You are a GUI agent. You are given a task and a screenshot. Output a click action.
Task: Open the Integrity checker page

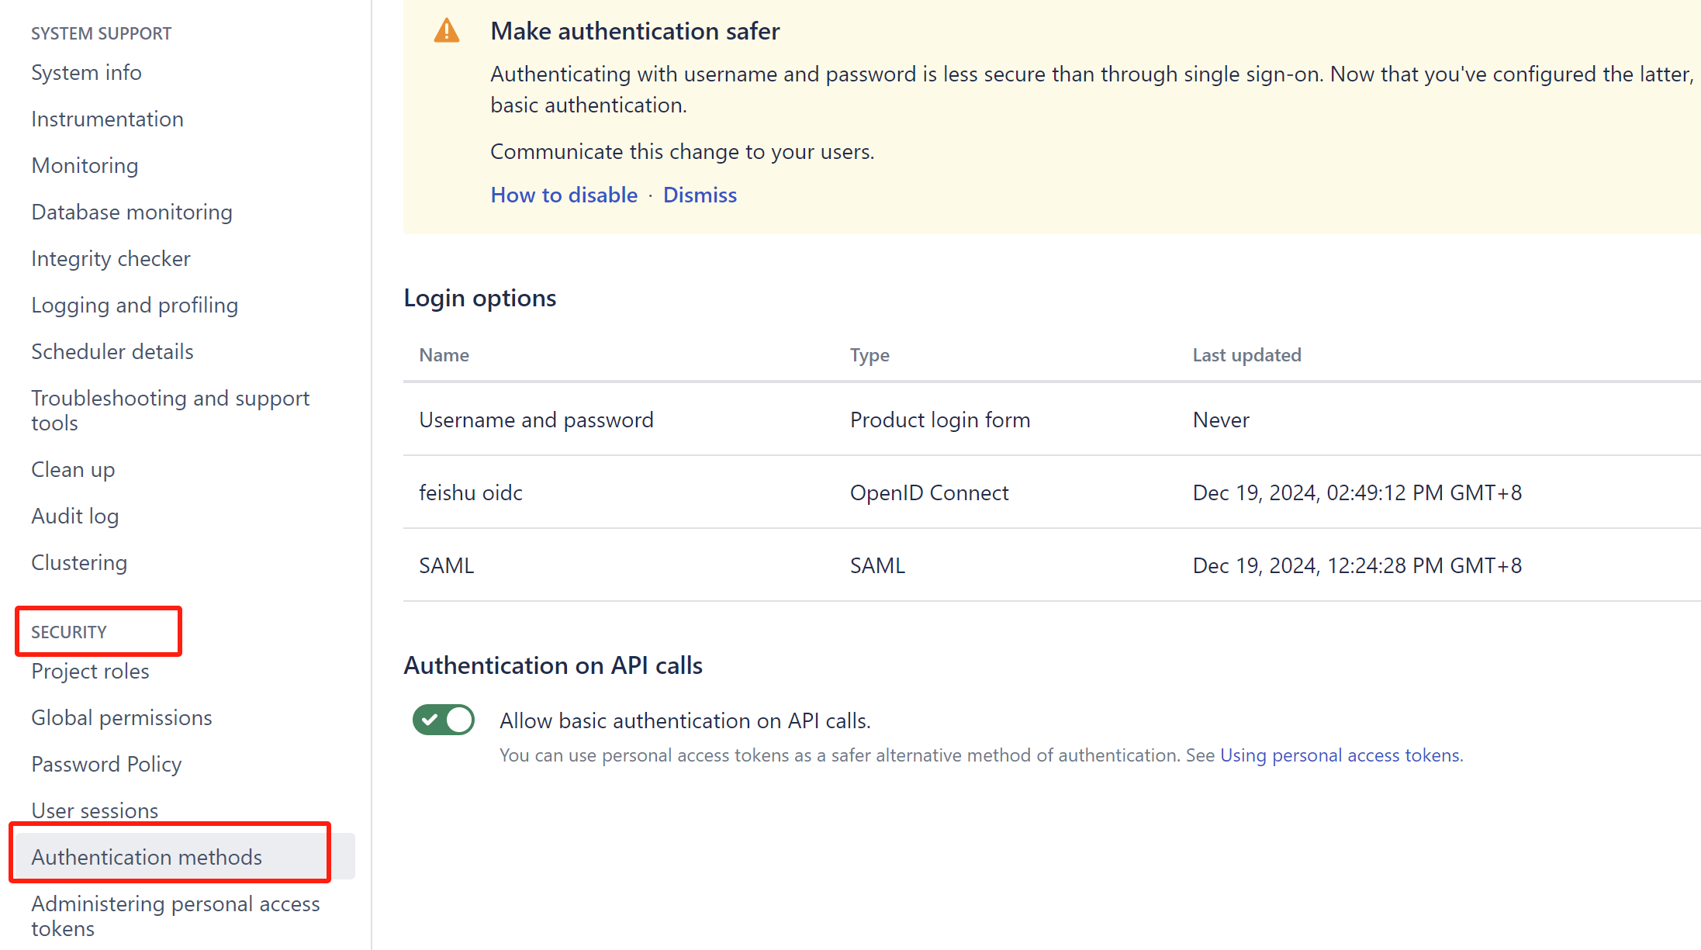[111, 258]
